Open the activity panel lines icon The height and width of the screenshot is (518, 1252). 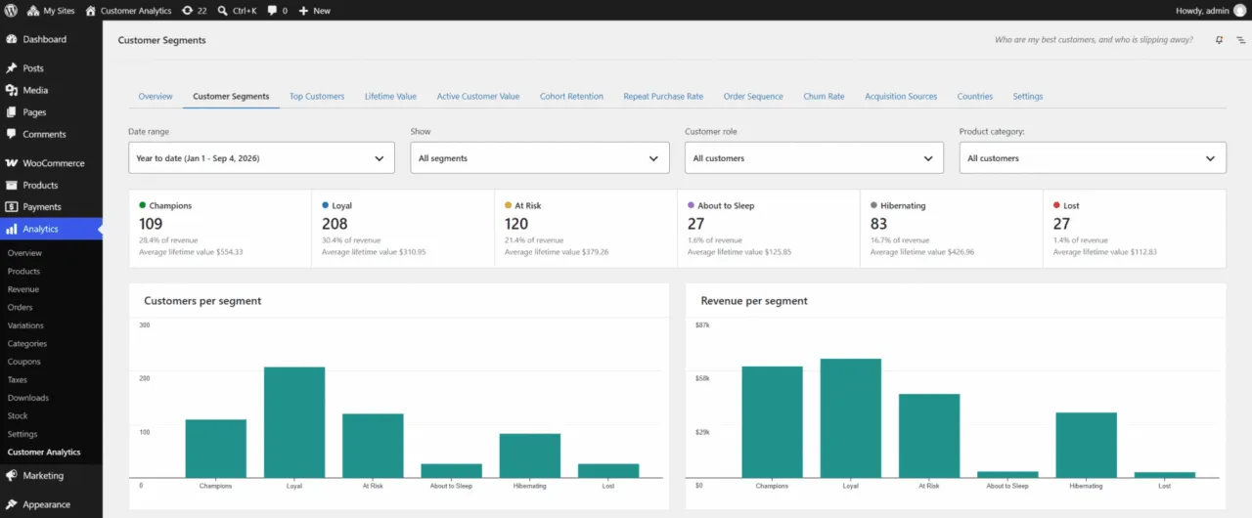[x=1240, y=40]
